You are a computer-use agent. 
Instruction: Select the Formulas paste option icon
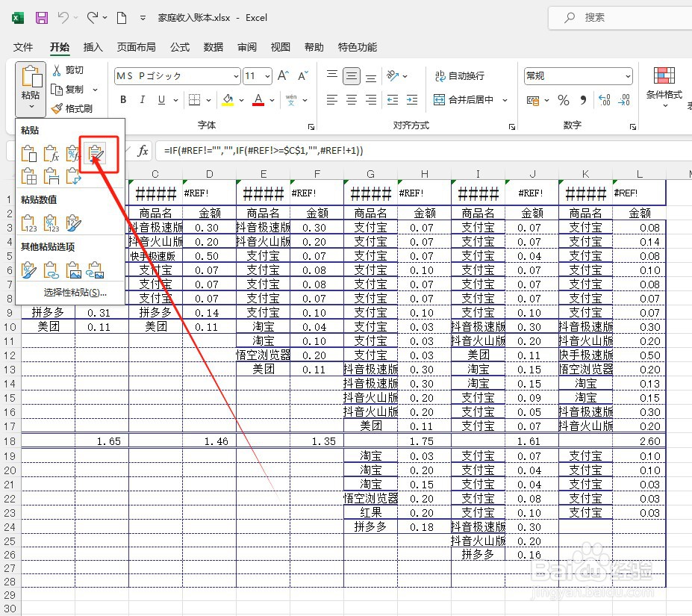click(x=51, y=154)
